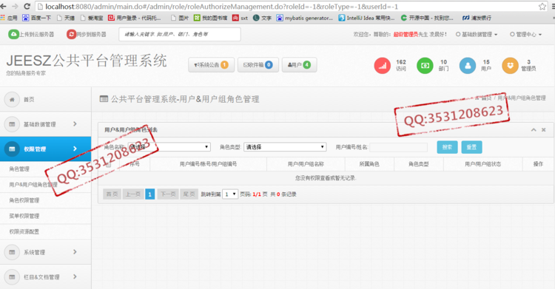Focus the 用户编号/姓名 input field
The width and height of the screenshot is (555, 289).
[x=399, y=147]
